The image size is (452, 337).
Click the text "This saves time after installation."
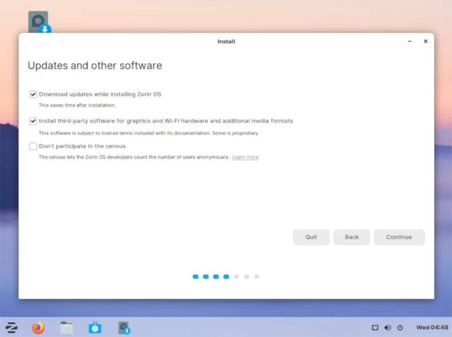(77, 106)
